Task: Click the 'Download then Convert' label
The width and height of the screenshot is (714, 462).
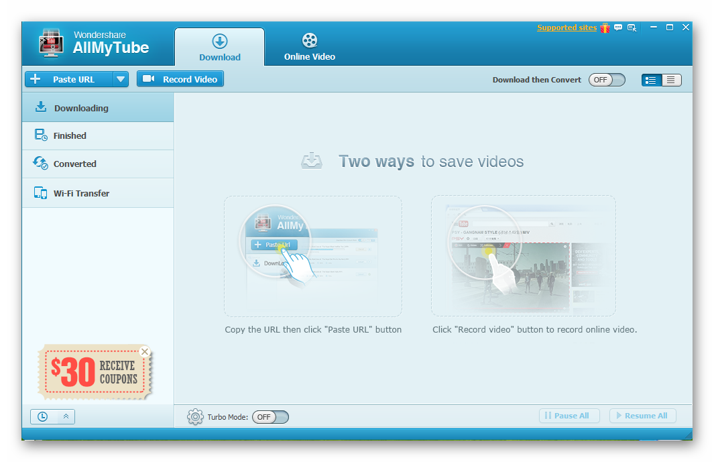Action: pos(537,80)
